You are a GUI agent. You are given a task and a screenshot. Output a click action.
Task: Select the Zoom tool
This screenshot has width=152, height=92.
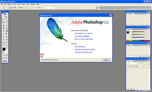[6, 45]
